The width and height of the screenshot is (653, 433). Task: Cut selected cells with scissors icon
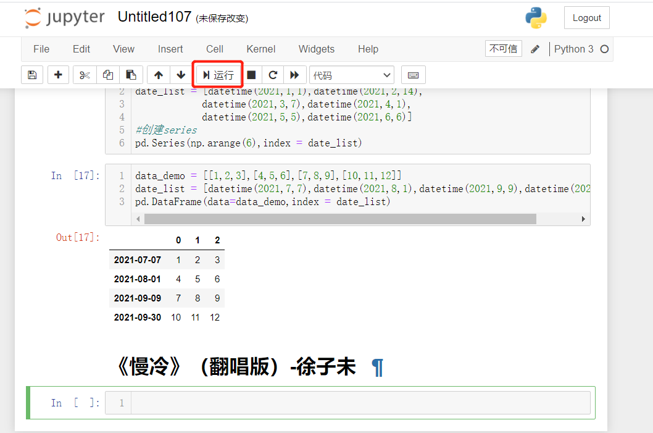coord(85,75)
